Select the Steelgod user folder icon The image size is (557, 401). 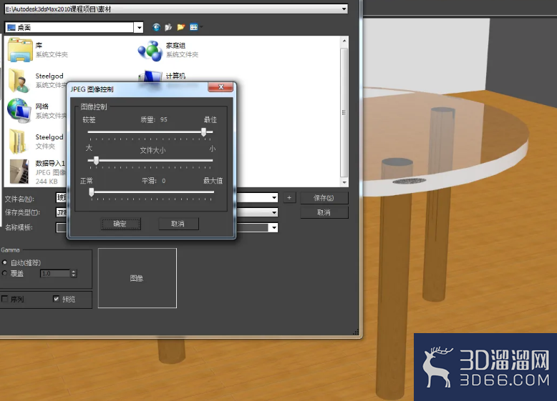pyautogui.click(x=19, y=81)
